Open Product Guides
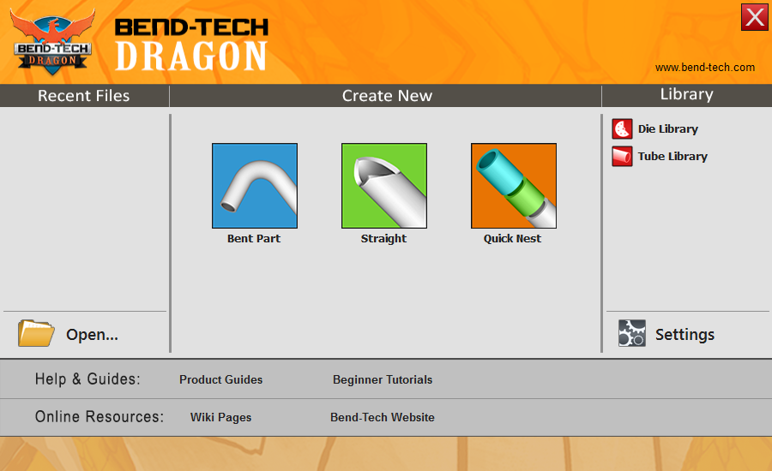 point(220,379)
